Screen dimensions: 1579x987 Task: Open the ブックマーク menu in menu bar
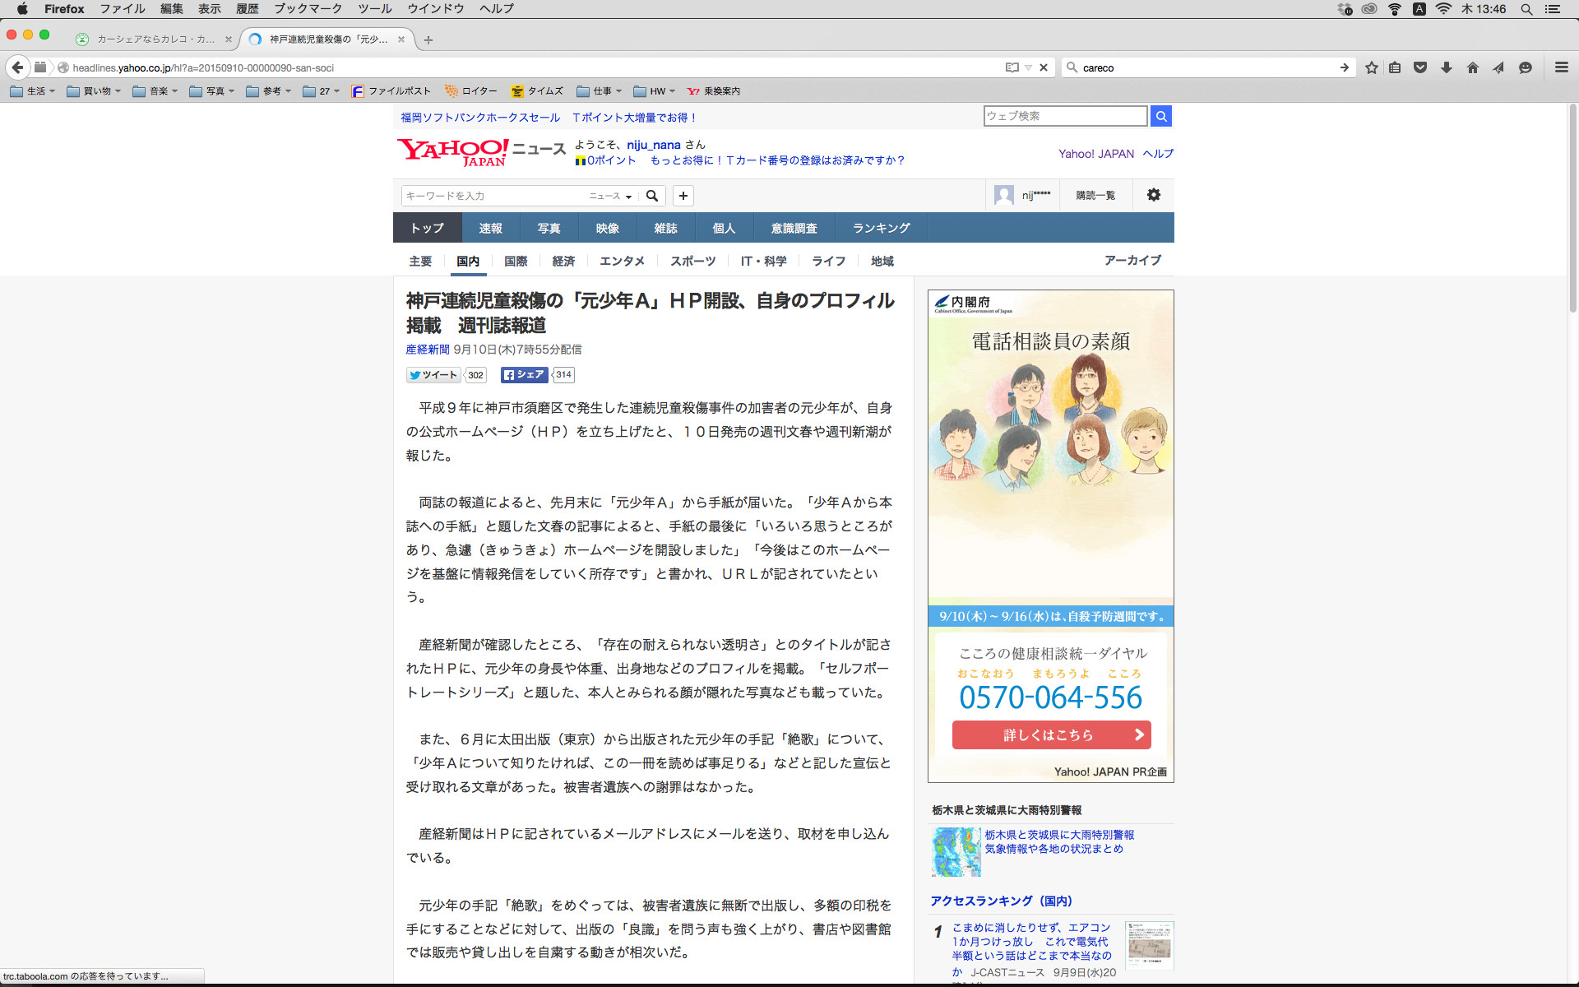[308, 9]
